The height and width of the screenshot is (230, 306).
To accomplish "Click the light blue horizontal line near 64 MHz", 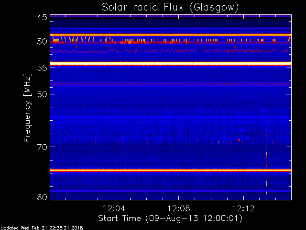I will [x=170, y=116].
